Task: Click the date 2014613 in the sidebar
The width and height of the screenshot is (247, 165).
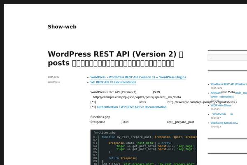Action: (216, 127)
